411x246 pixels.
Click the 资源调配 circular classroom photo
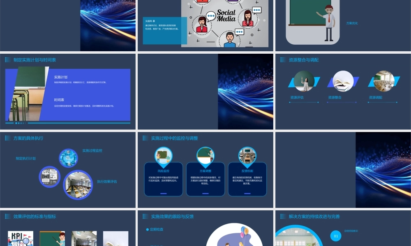pyautogui.click(x=384, y=81)
